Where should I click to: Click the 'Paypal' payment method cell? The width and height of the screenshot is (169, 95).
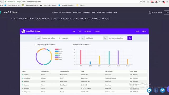tap(62, 92)
